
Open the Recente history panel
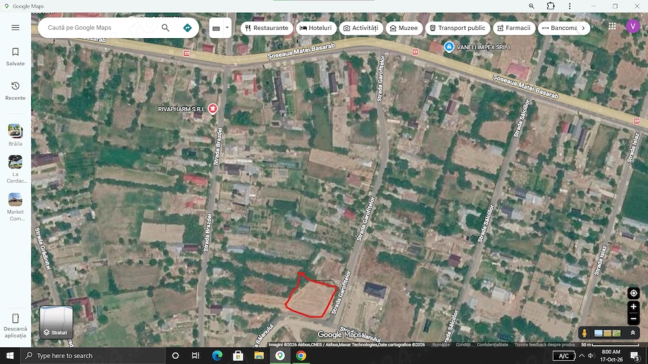point(16,91)
